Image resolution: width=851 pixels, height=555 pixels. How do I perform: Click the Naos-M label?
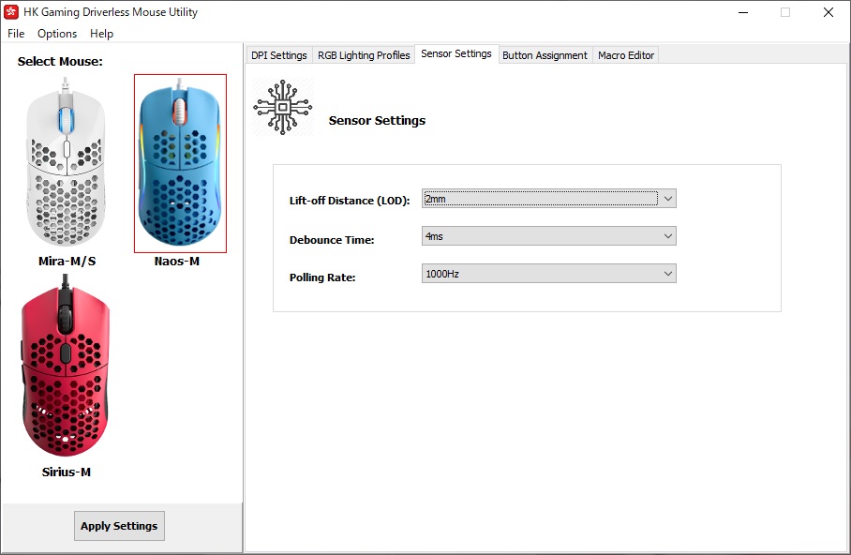click(177, 262)
